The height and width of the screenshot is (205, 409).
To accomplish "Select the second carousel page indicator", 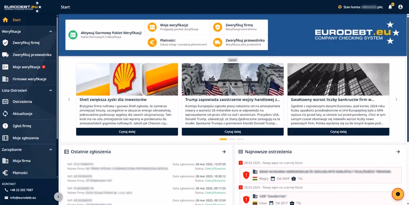I will coord(232,139).
